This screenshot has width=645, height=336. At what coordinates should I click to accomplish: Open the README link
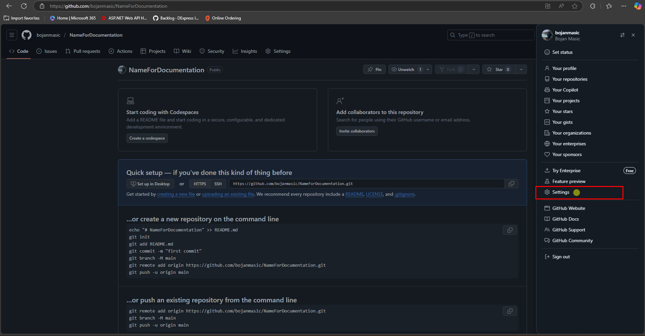[x=354, y=194]
